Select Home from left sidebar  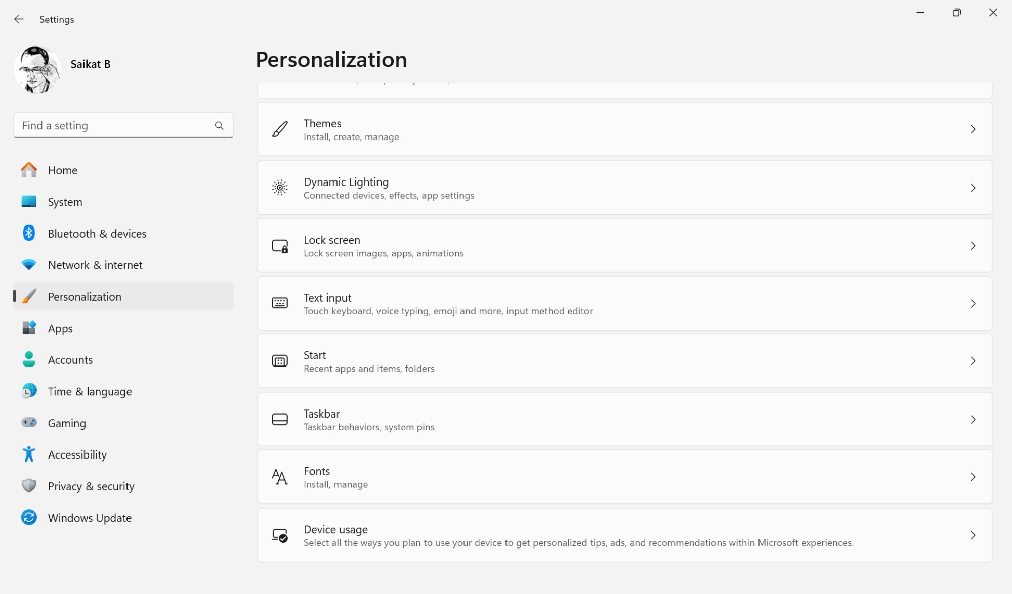click(62, 170)
